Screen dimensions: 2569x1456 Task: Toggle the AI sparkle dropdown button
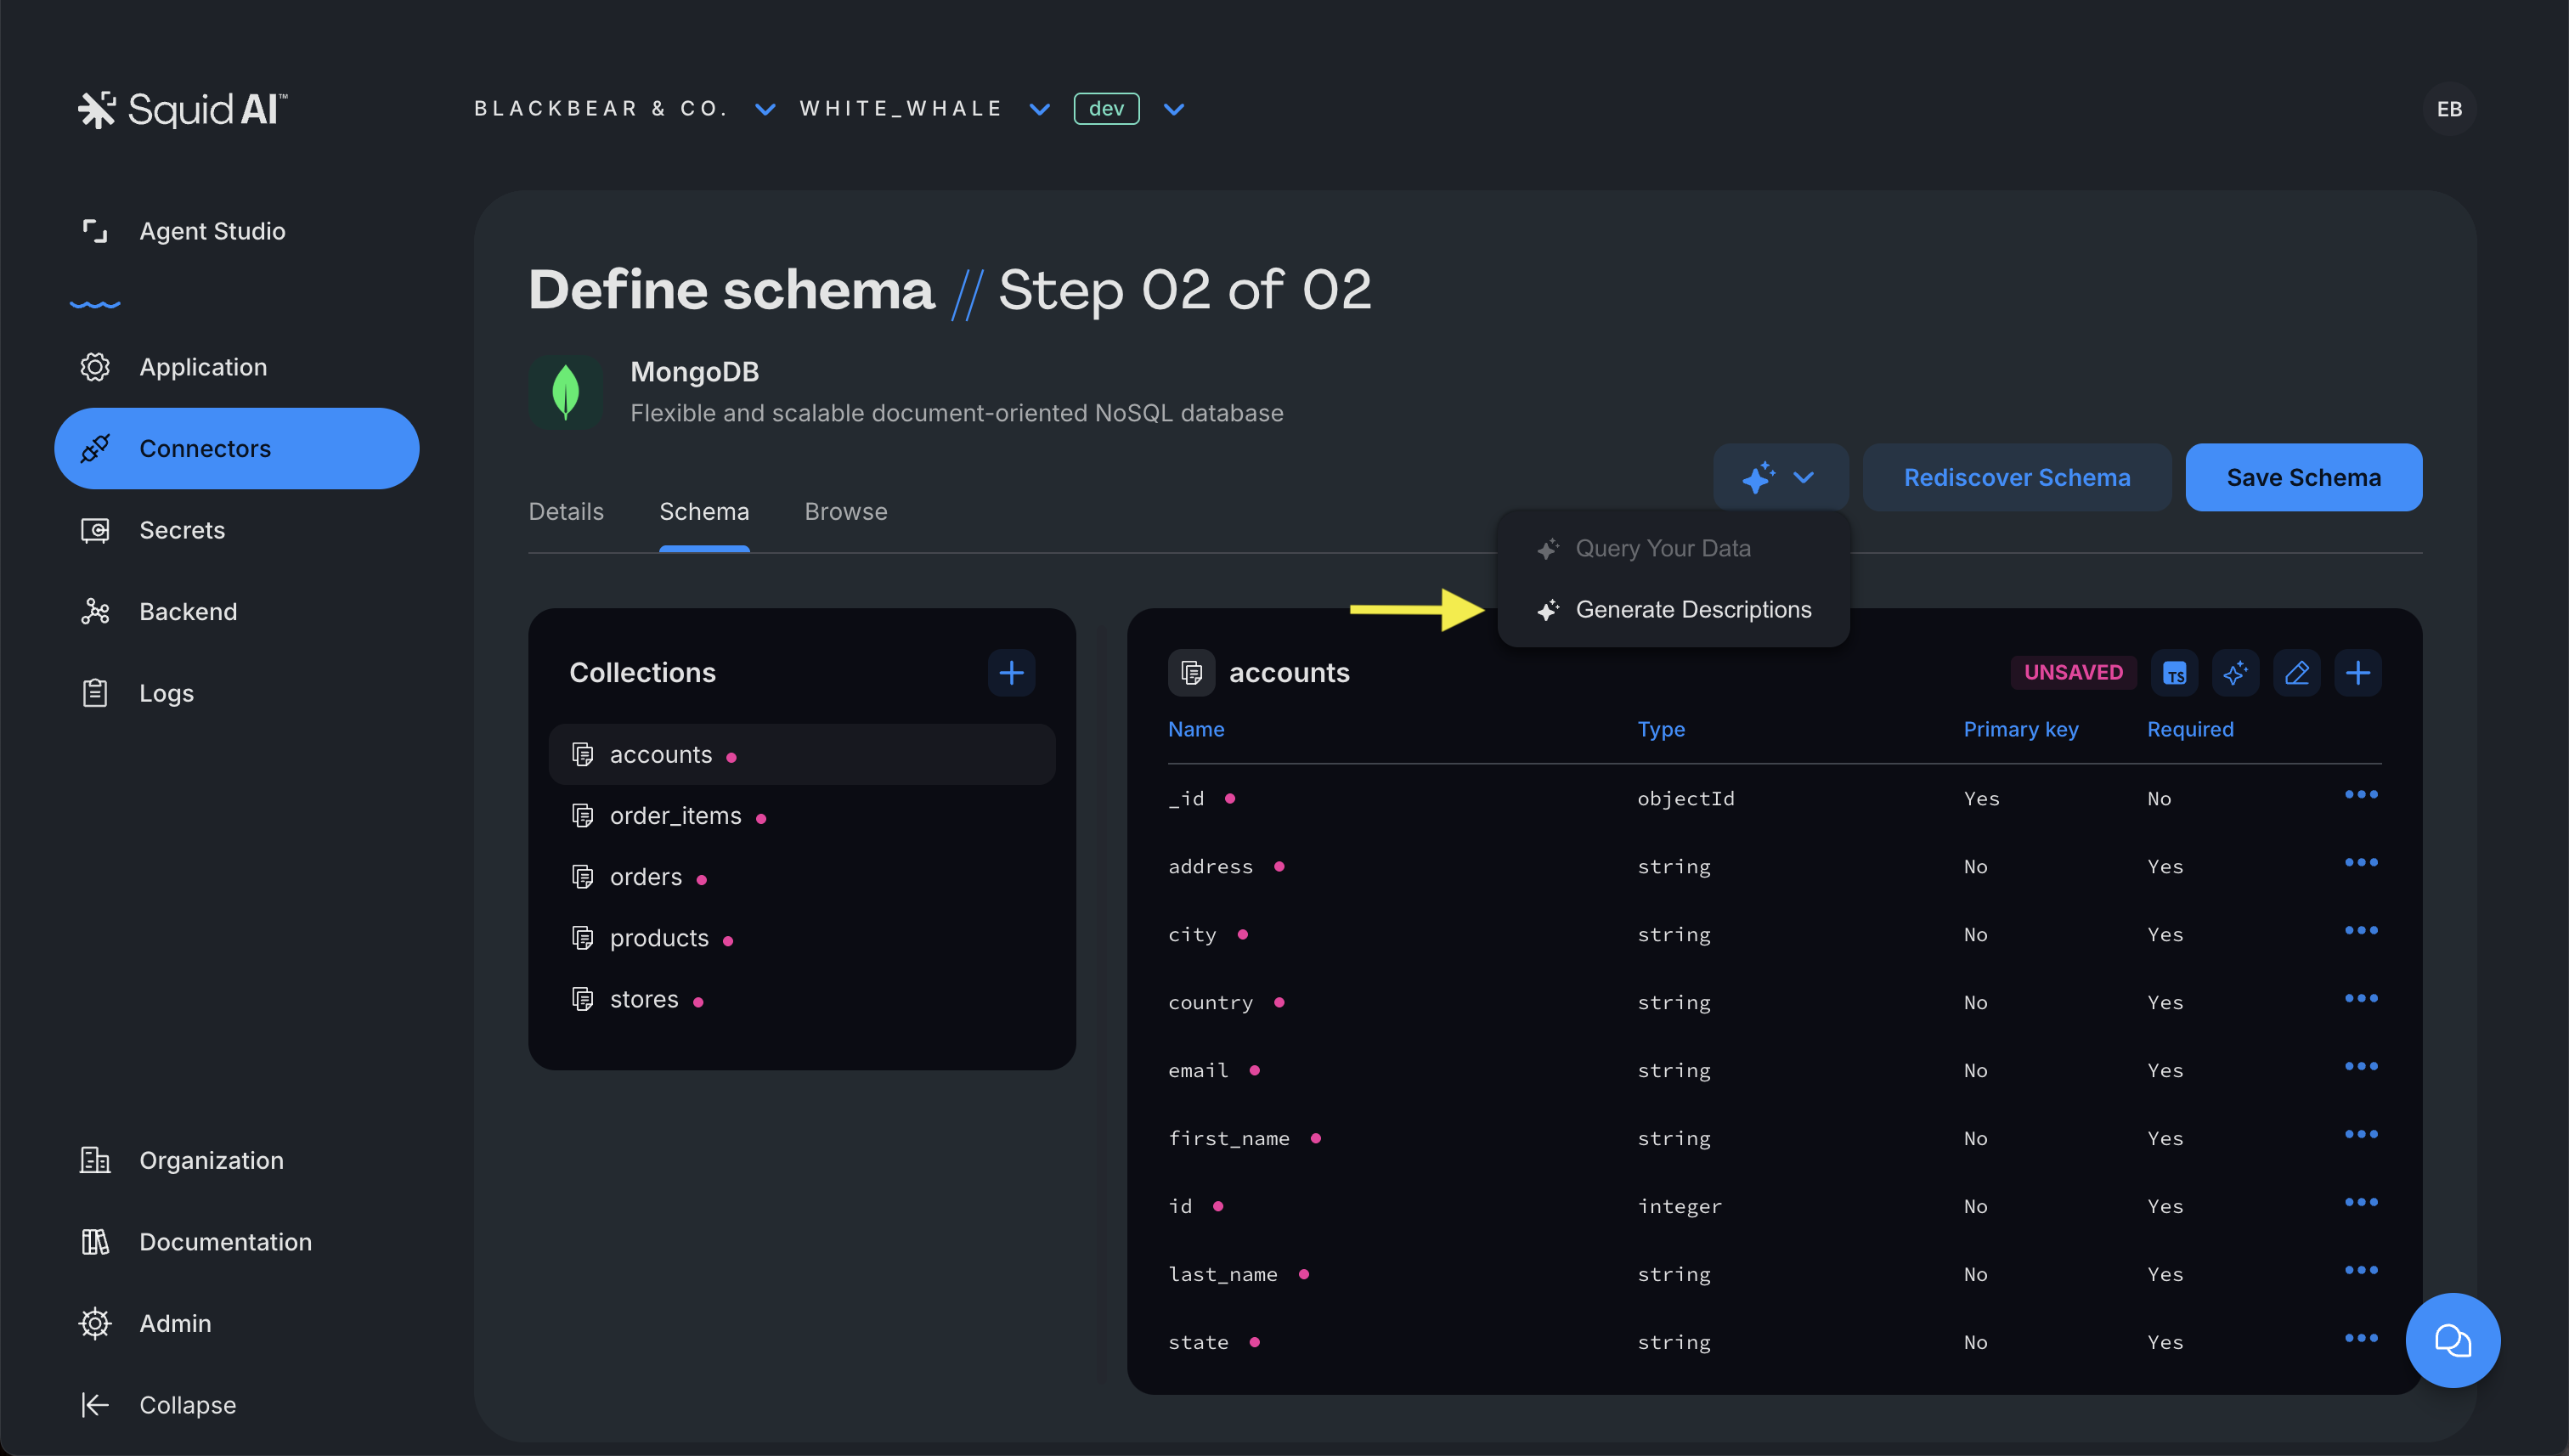pos(1779,477)
